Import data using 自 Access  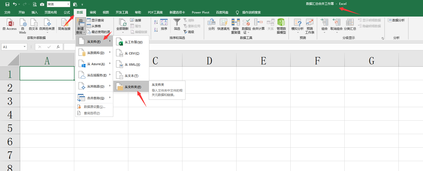pos(10,24)
